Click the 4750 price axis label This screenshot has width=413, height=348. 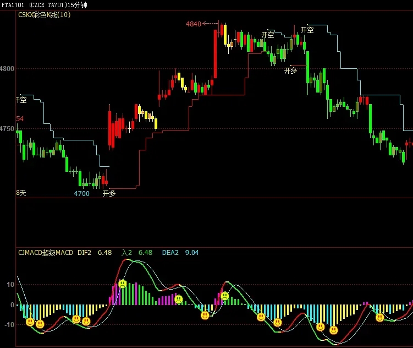point(7,129)
